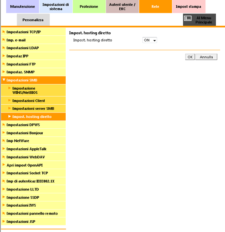Image resolution: width=225 pixels, height=232 pixels.
Task: Click arrow icon beside Imp NetWare
Action: (4, 140)
